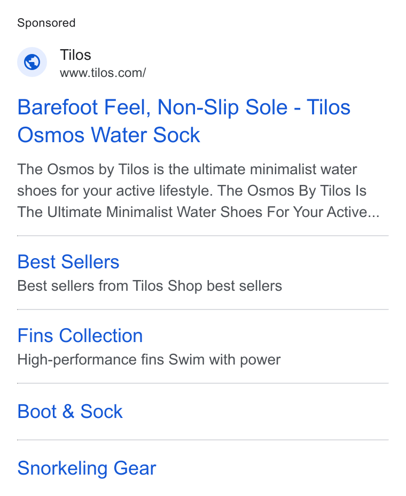The image size is (406, 496).
Task: Click the truncated Active... description ending
Action: pyautogui.click(x=353, y=212)
